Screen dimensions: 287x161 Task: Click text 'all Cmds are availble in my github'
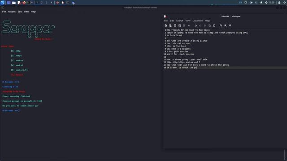[187, 41]
